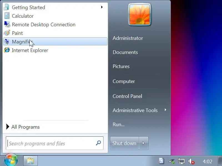This screenshot has height=166, width=222.
Task: Open the network status tray icon
Action: (181, 161)
